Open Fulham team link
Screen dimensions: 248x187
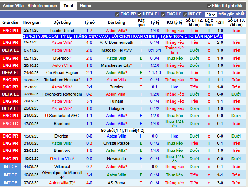tap(116, 101)
